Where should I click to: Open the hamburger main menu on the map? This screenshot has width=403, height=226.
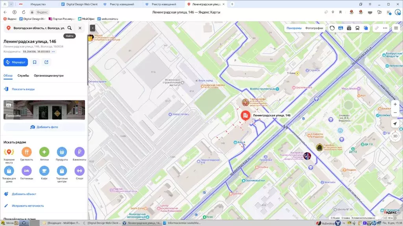coord(396,28)
